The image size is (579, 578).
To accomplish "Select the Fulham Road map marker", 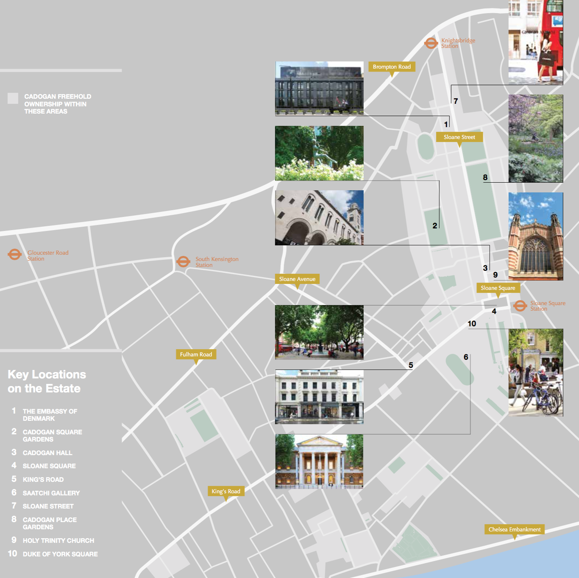I will pyautogui.click(x=196, y=354).
